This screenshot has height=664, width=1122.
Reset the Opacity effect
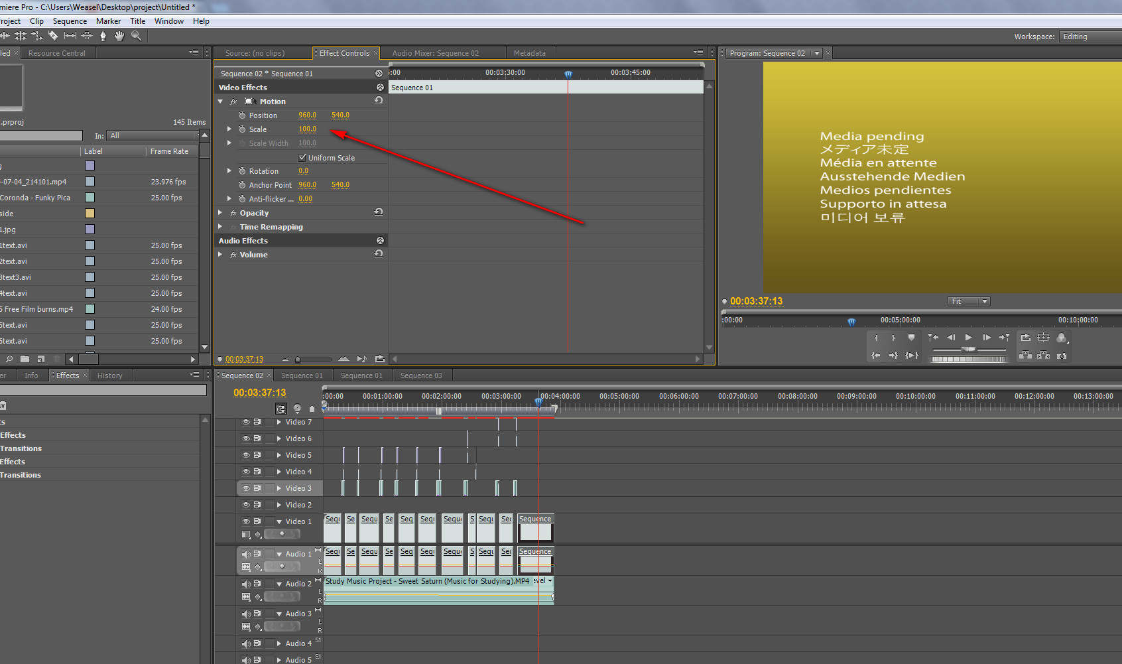[379, 212]
